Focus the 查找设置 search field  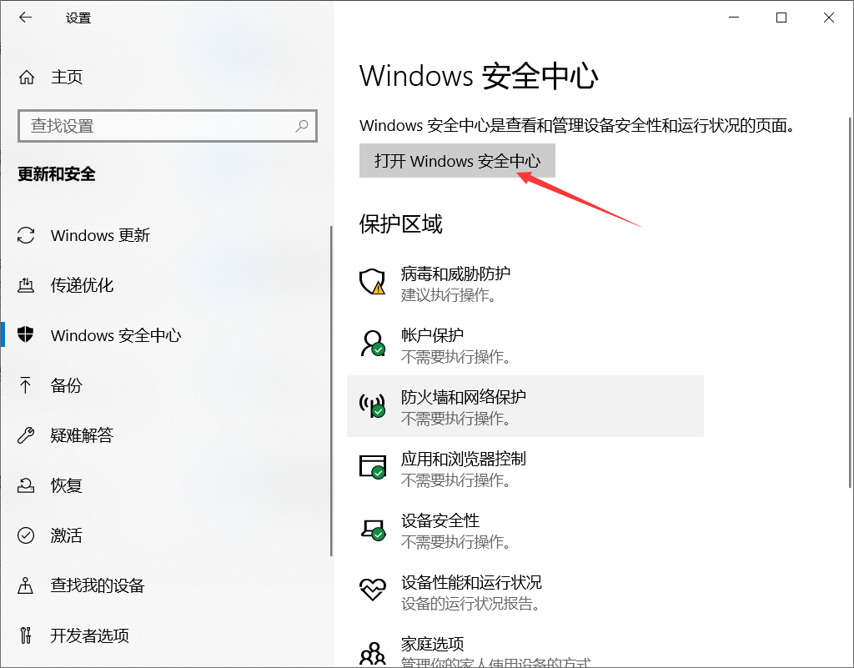(167, 126)
